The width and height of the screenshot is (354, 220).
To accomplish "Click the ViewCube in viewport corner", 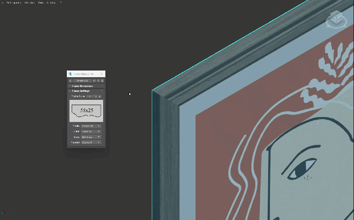I will [336, 19].
